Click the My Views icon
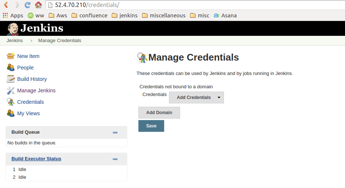345x188 pixels. [11, 113]
